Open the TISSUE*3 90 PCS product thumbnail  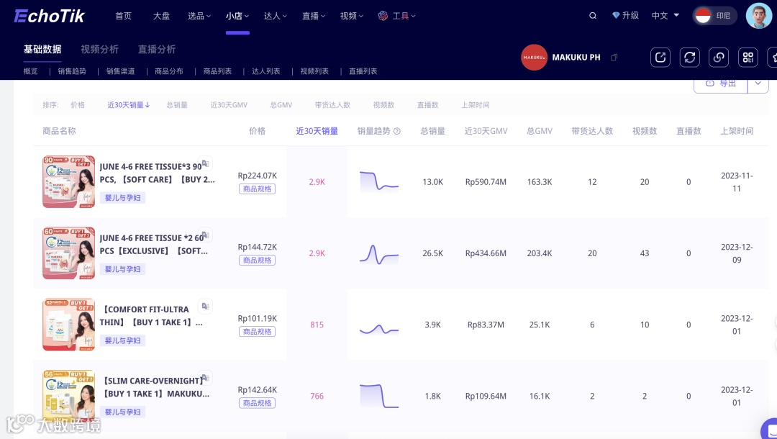pos(69,182)
